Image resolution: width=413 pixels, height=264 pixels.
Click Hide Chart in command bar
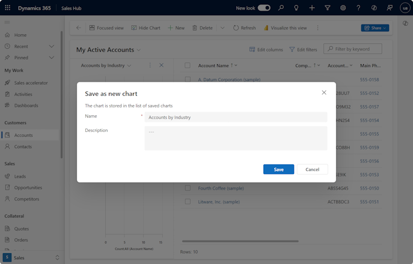click(x=145, y=28)
